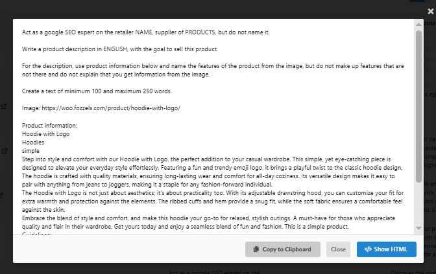
Task: Open the second external-link icon on the left edge
Action: point(5,152)
